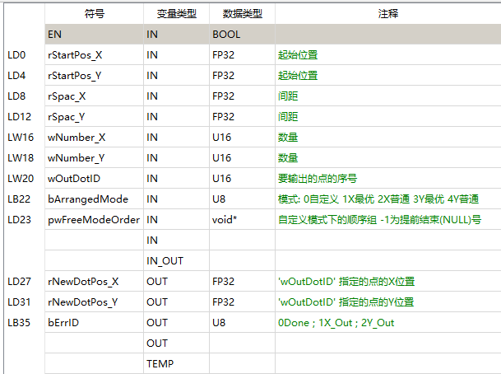
Task: Click the bErrID symbol cell
Action: (95, 322)
